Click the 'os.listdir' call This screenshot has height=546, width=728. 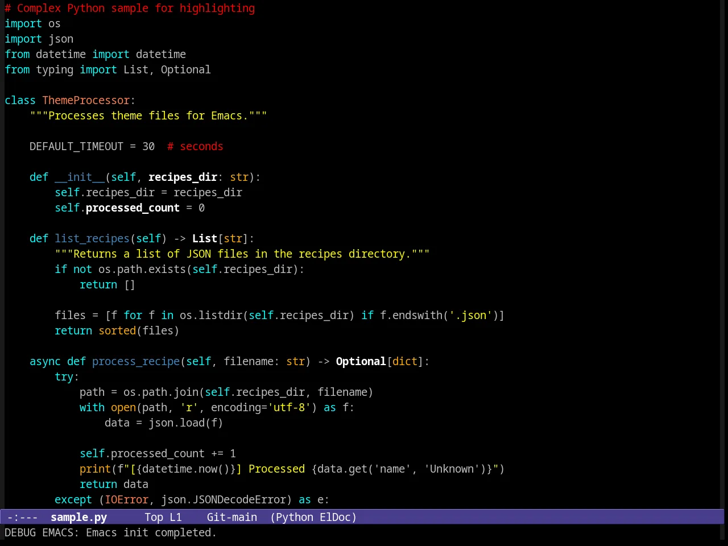click(x=211, y=315)
